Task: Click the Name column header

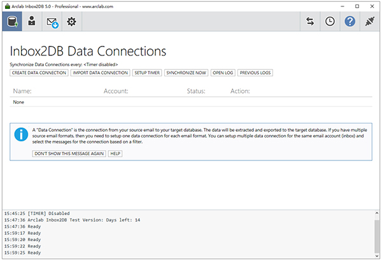Action: (22, 91)
